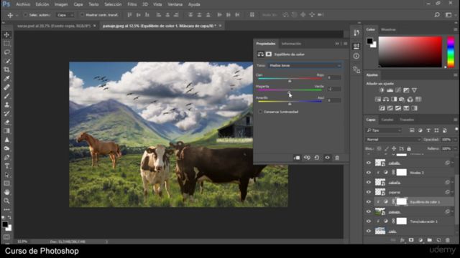The image size is (460, 258).
Task: Open the Opacidad slider arrow
Action: coord(455,140)
